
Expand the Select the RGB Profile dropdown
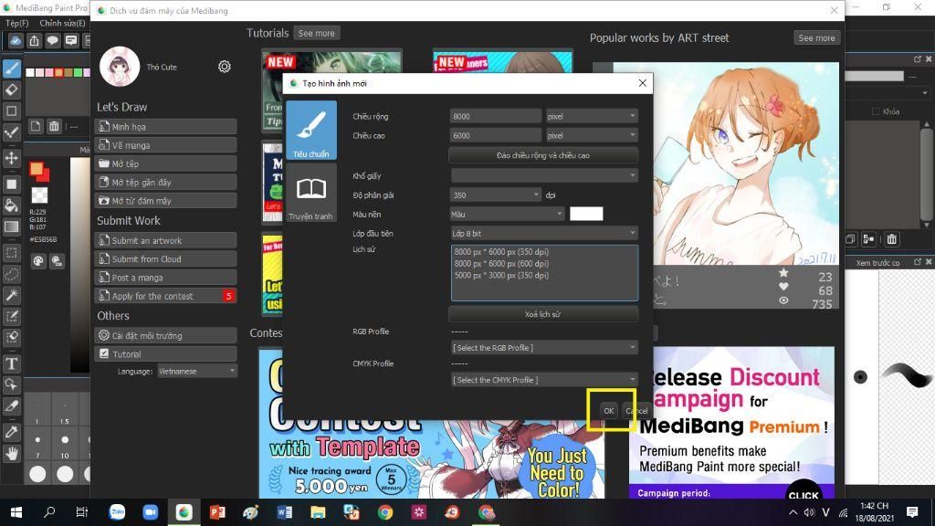pos(544,348)
